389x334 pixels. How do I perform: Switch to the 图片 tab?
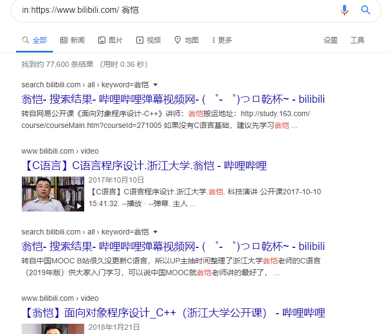tap(110, 40)
